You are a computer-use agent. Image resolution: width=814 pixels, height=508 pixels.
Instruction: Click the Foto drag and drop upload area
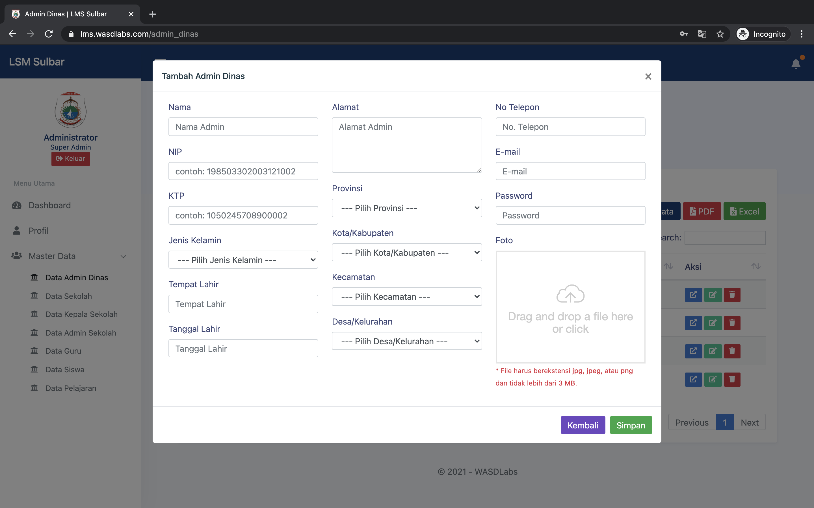click(x=570, y=307)
